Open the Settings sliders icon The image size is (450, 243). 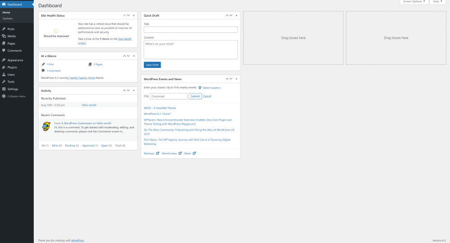(x=4, y=89)
